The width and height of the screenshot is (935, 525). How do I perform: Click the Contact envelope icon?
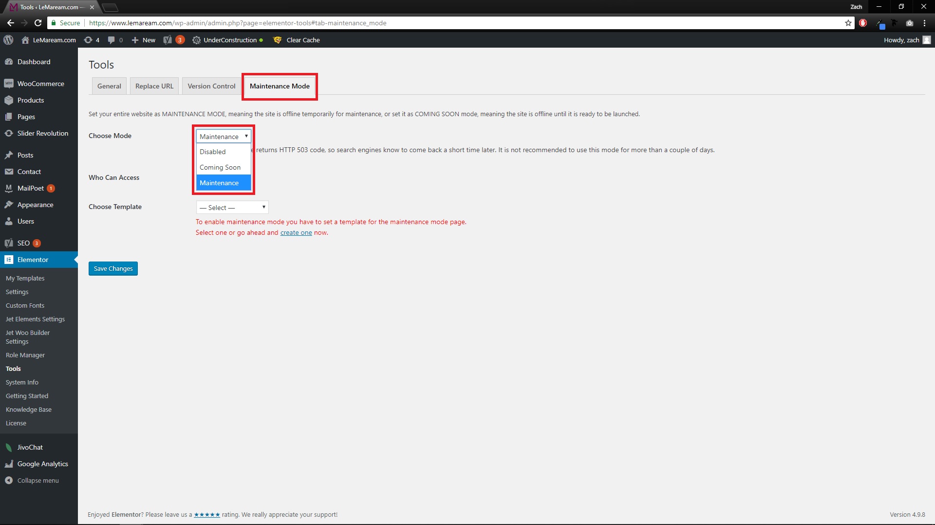[x=9, y=172]
